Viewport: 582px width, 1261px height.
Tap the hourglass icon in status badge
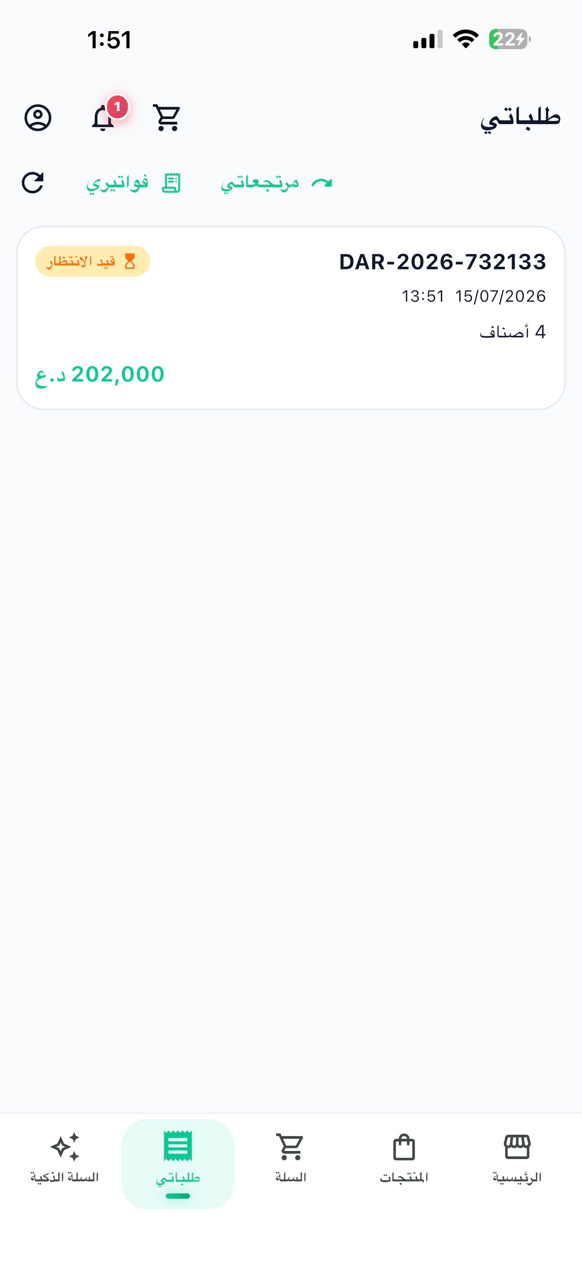130,262
